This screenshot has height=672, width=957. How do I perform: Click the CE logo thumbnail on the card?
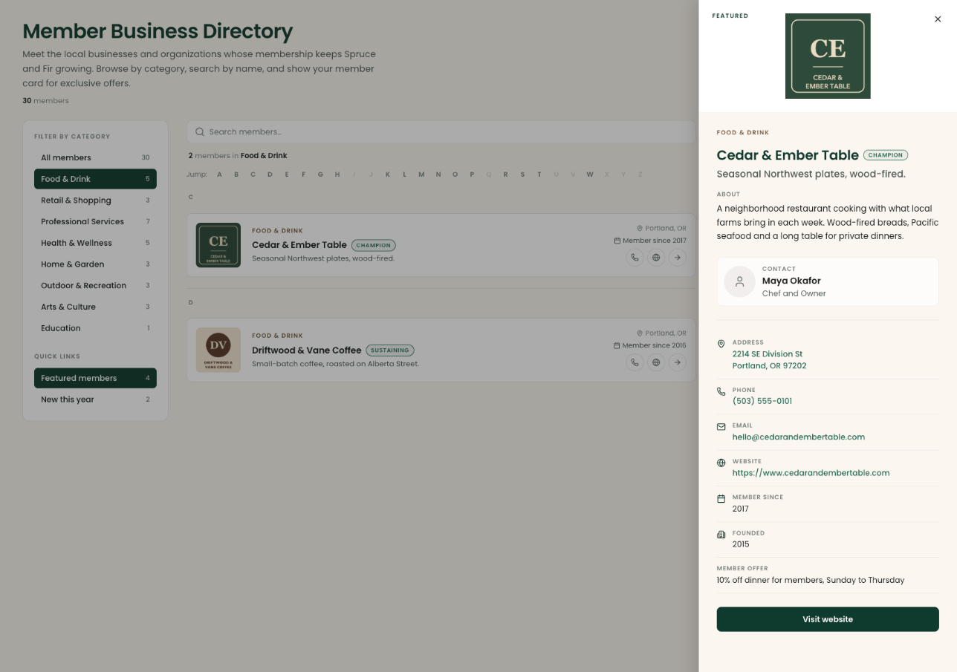tap(218, 245)
